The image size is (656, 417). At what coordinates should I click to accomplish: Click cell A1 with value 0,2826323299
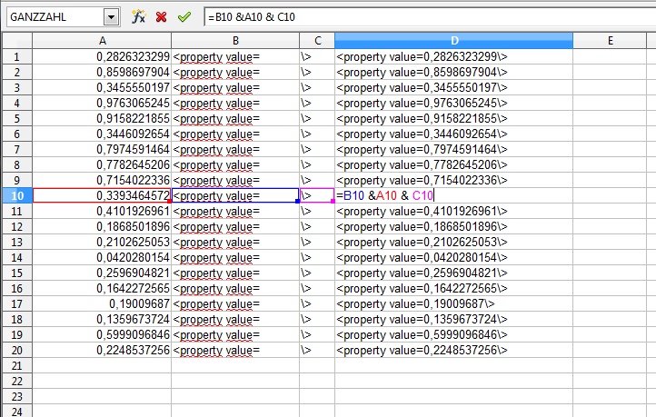[102, 56]
